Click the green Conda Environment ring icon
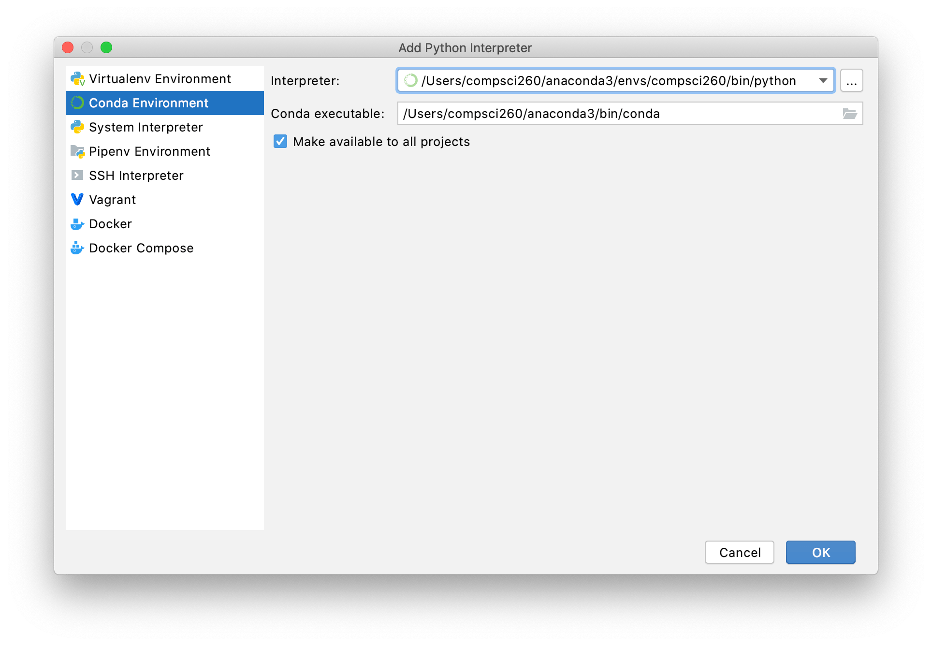The width and height of the screenshot is (932, 646). tap(77, 103)
